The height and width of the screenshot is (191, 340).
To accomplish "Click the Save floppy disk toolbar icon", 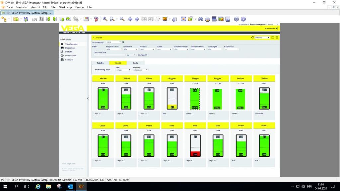I will coord(26,19).
